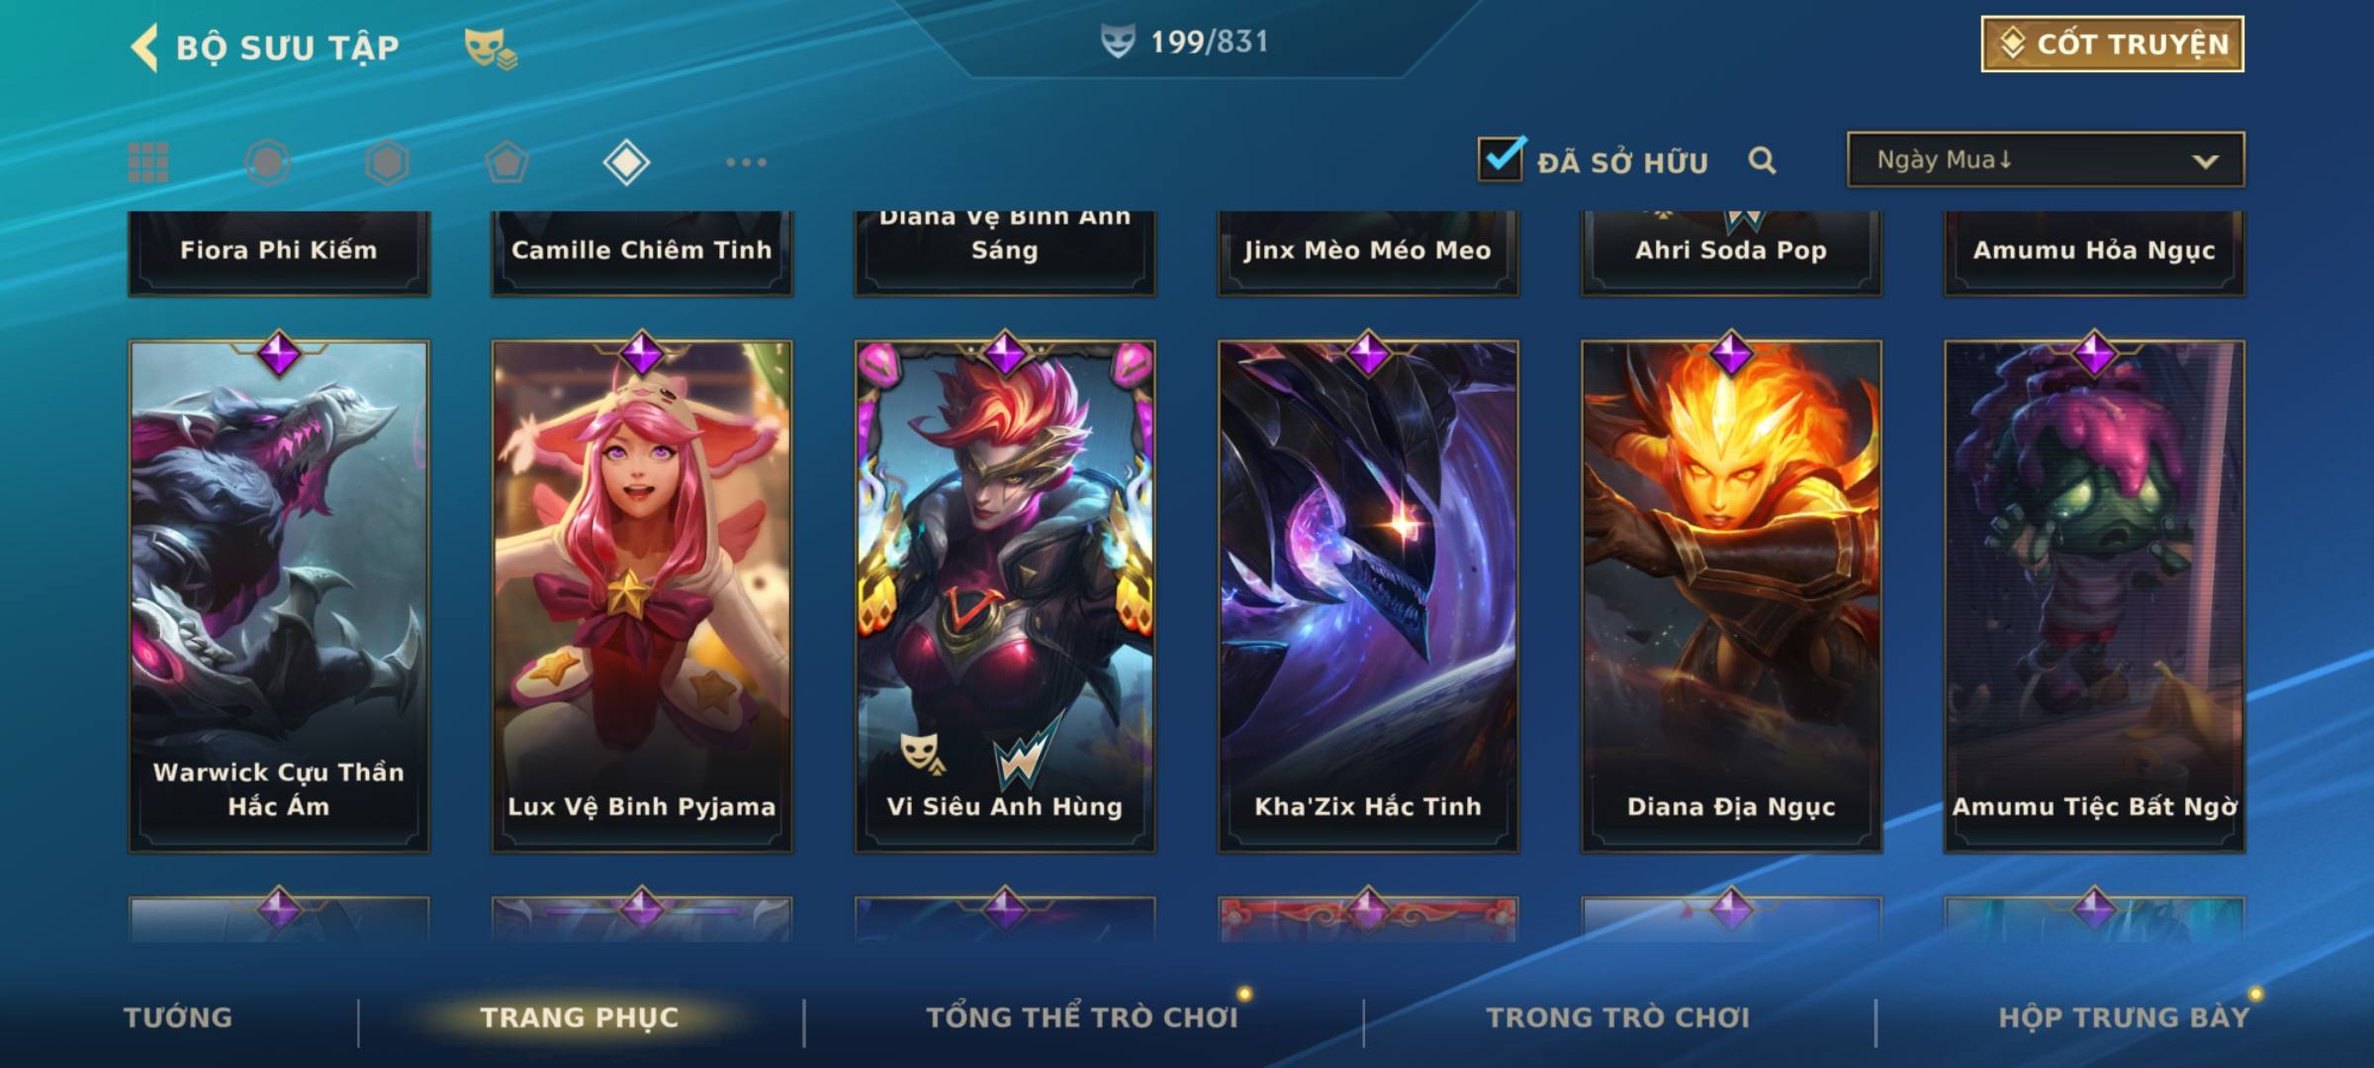The image size is (2374, 1068).
Task: Switch to the Tổng Thể Trò Chơi tab
Action: pos(1082,1018)
